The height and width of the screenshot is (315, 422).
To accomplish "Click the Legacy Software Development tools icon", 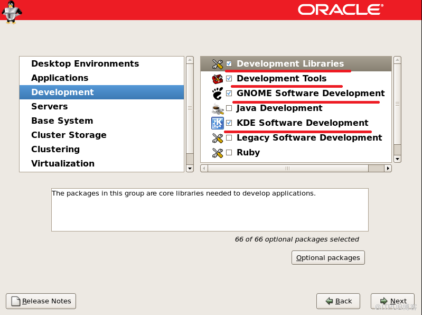I will (218, 138).
